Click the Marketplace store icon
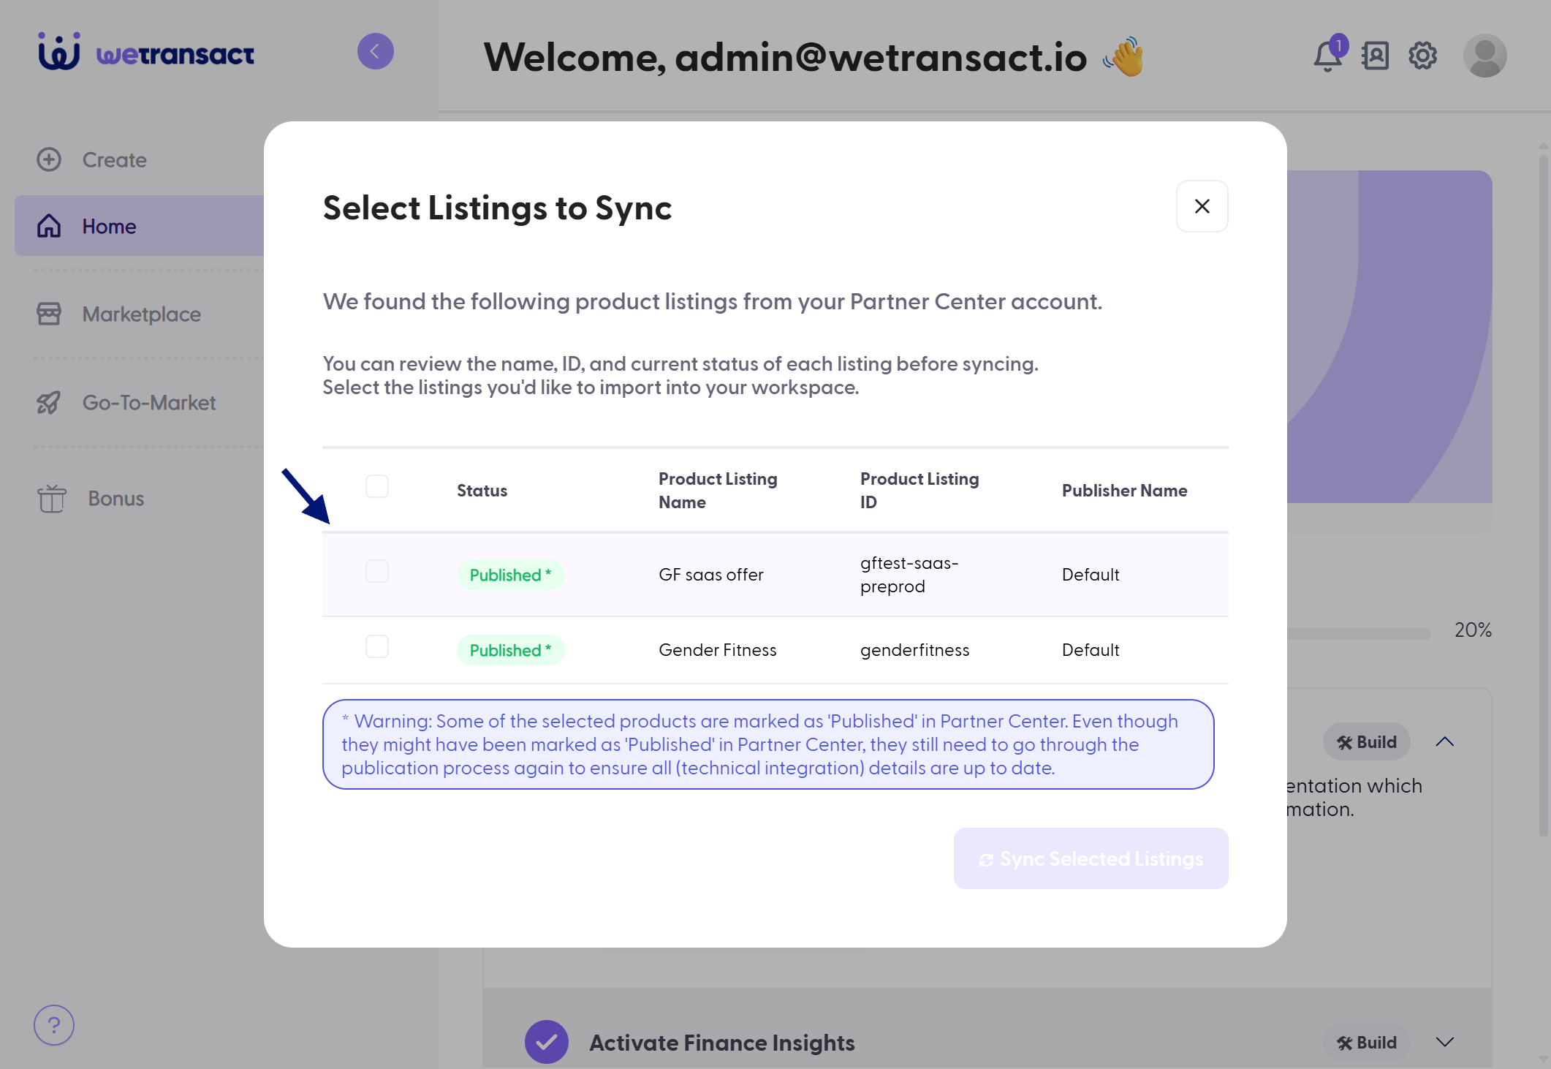 click(49, 314)
